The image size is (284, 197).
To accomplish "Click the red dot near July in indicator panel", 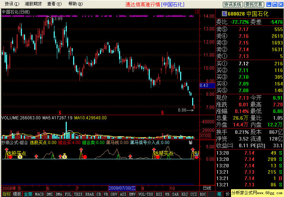I will coord(85,157).
